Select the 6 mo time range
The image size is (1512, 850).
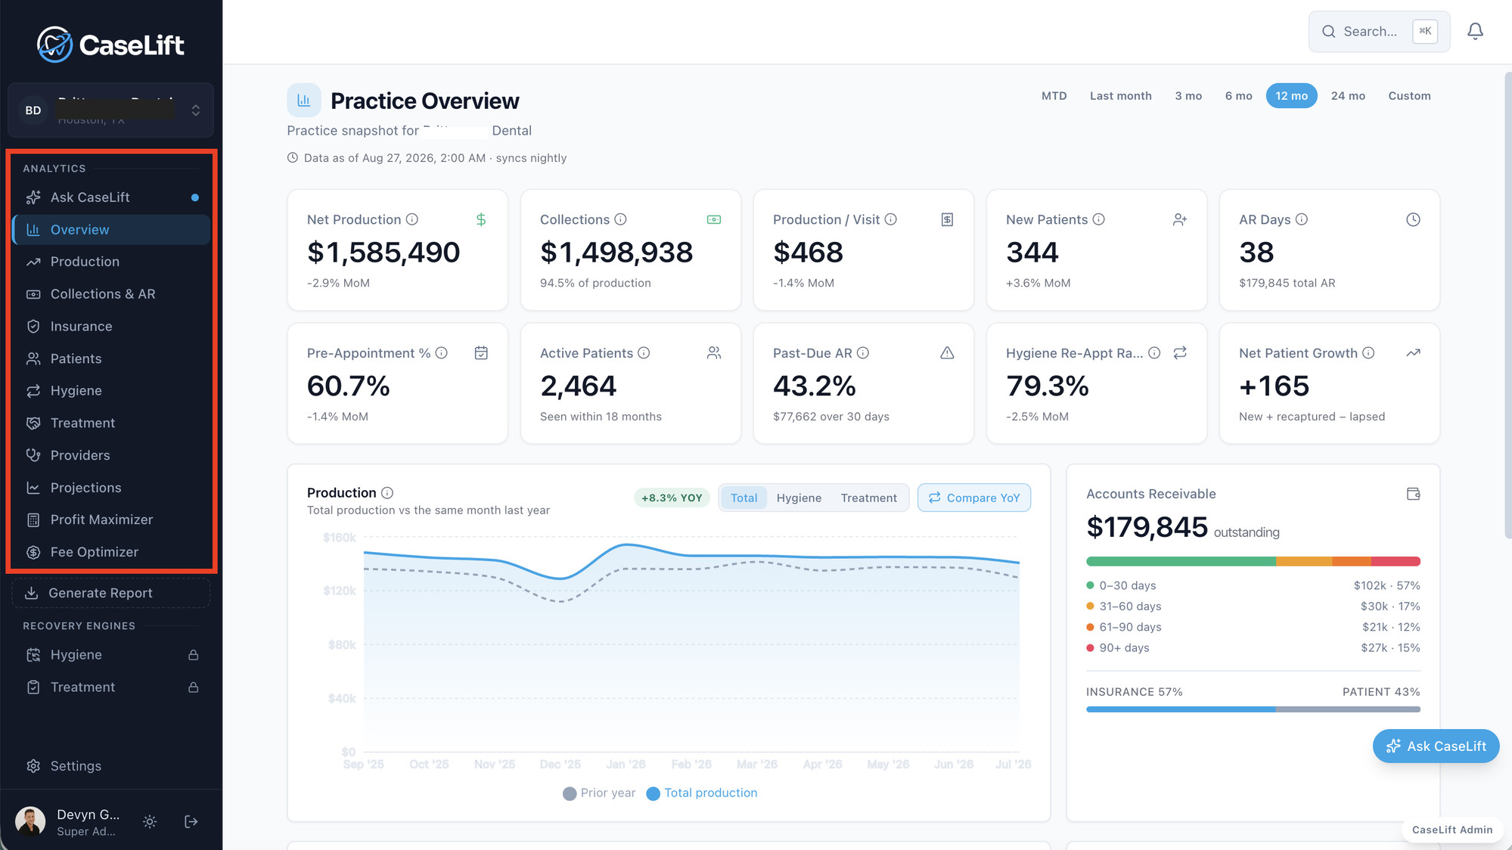[1238, 96]
